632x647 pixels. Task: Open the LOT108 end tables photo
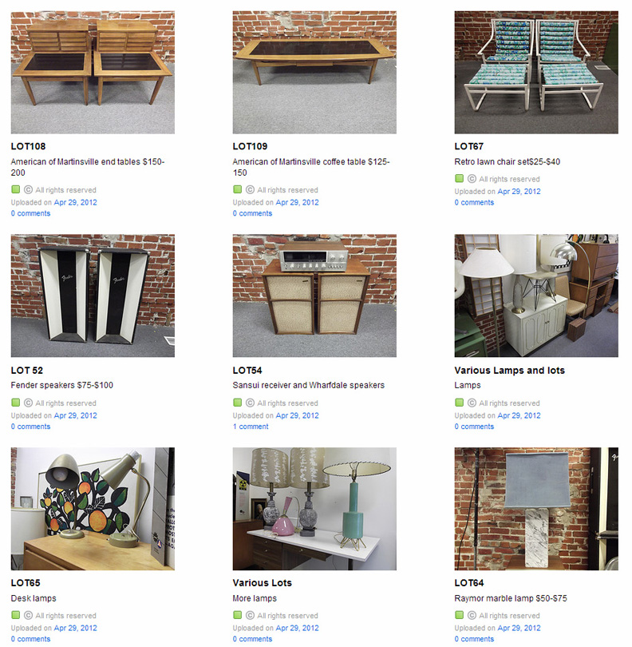(93, 72)
